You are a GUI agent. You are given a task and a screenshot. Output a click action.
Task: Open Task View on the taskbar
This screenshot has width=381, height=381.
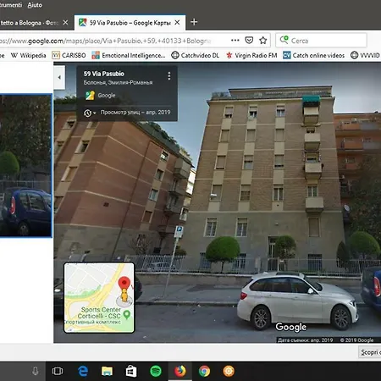pyautogui.click(x=58, y=371)
